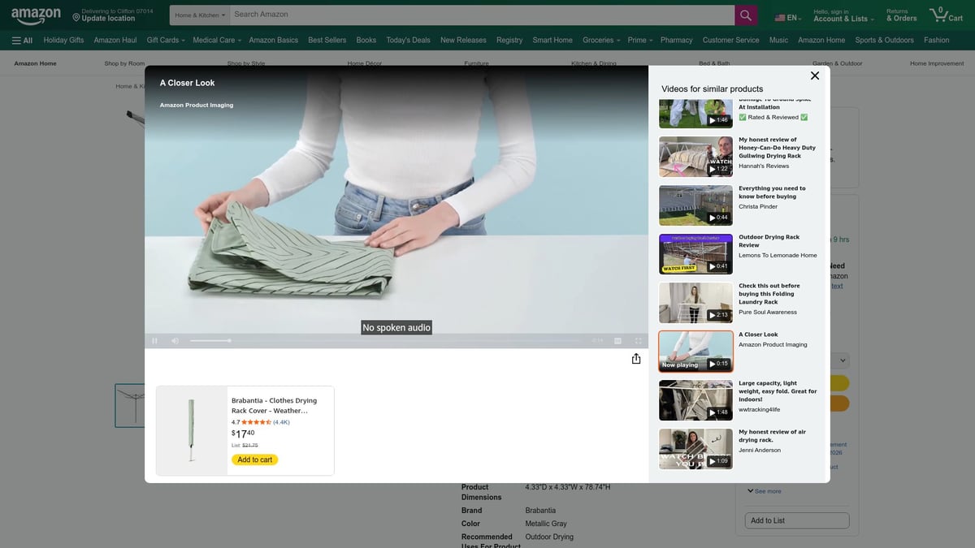
Task: Go to the Best Sellers page
Action: pyautogui.click(x=327, y=40)
